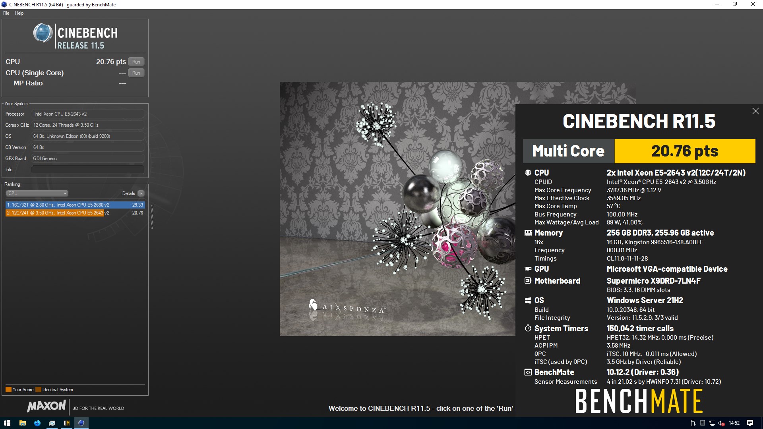Click the 256 GB DDR3 memory heading

660,233
